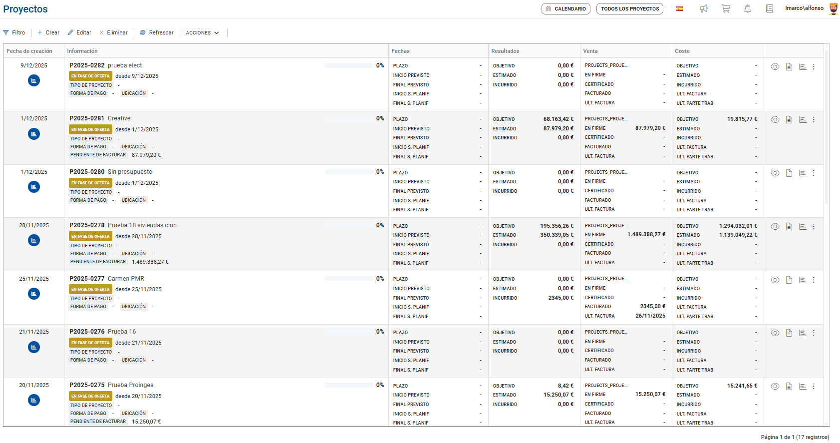This screenshot has width=840, height=443.
Task: Click Refrescar to reload the list
Action: (157, 33)
